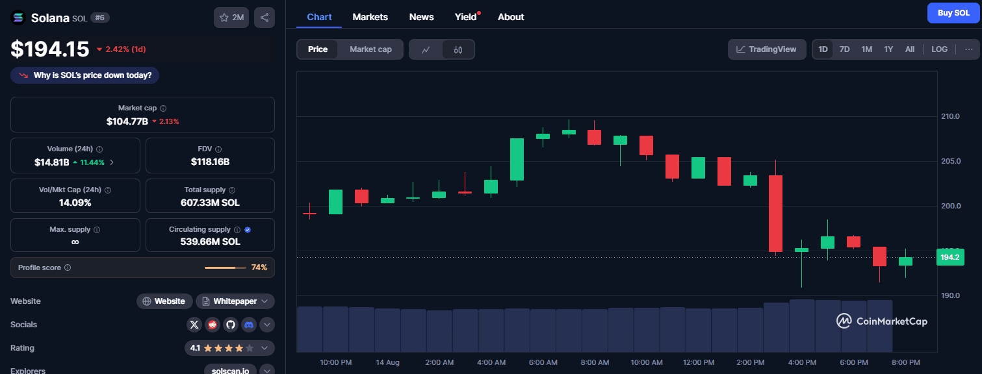Screen dimensions: 982x374
Task: Click the 4.1 star rating stars
Action: (229, 348)
